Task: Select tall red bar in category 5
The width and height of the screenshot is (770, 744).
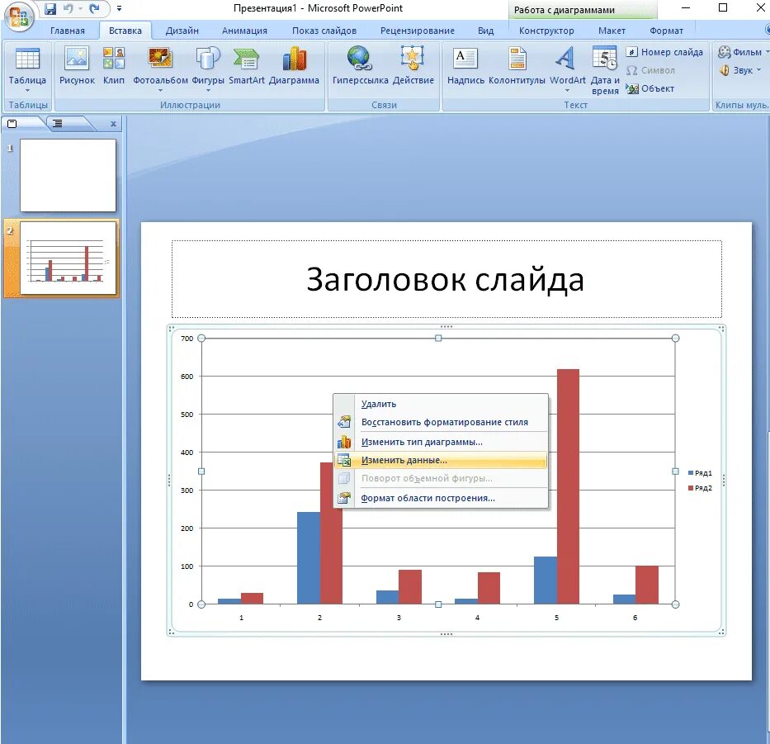Action: [x=568, y=486]
